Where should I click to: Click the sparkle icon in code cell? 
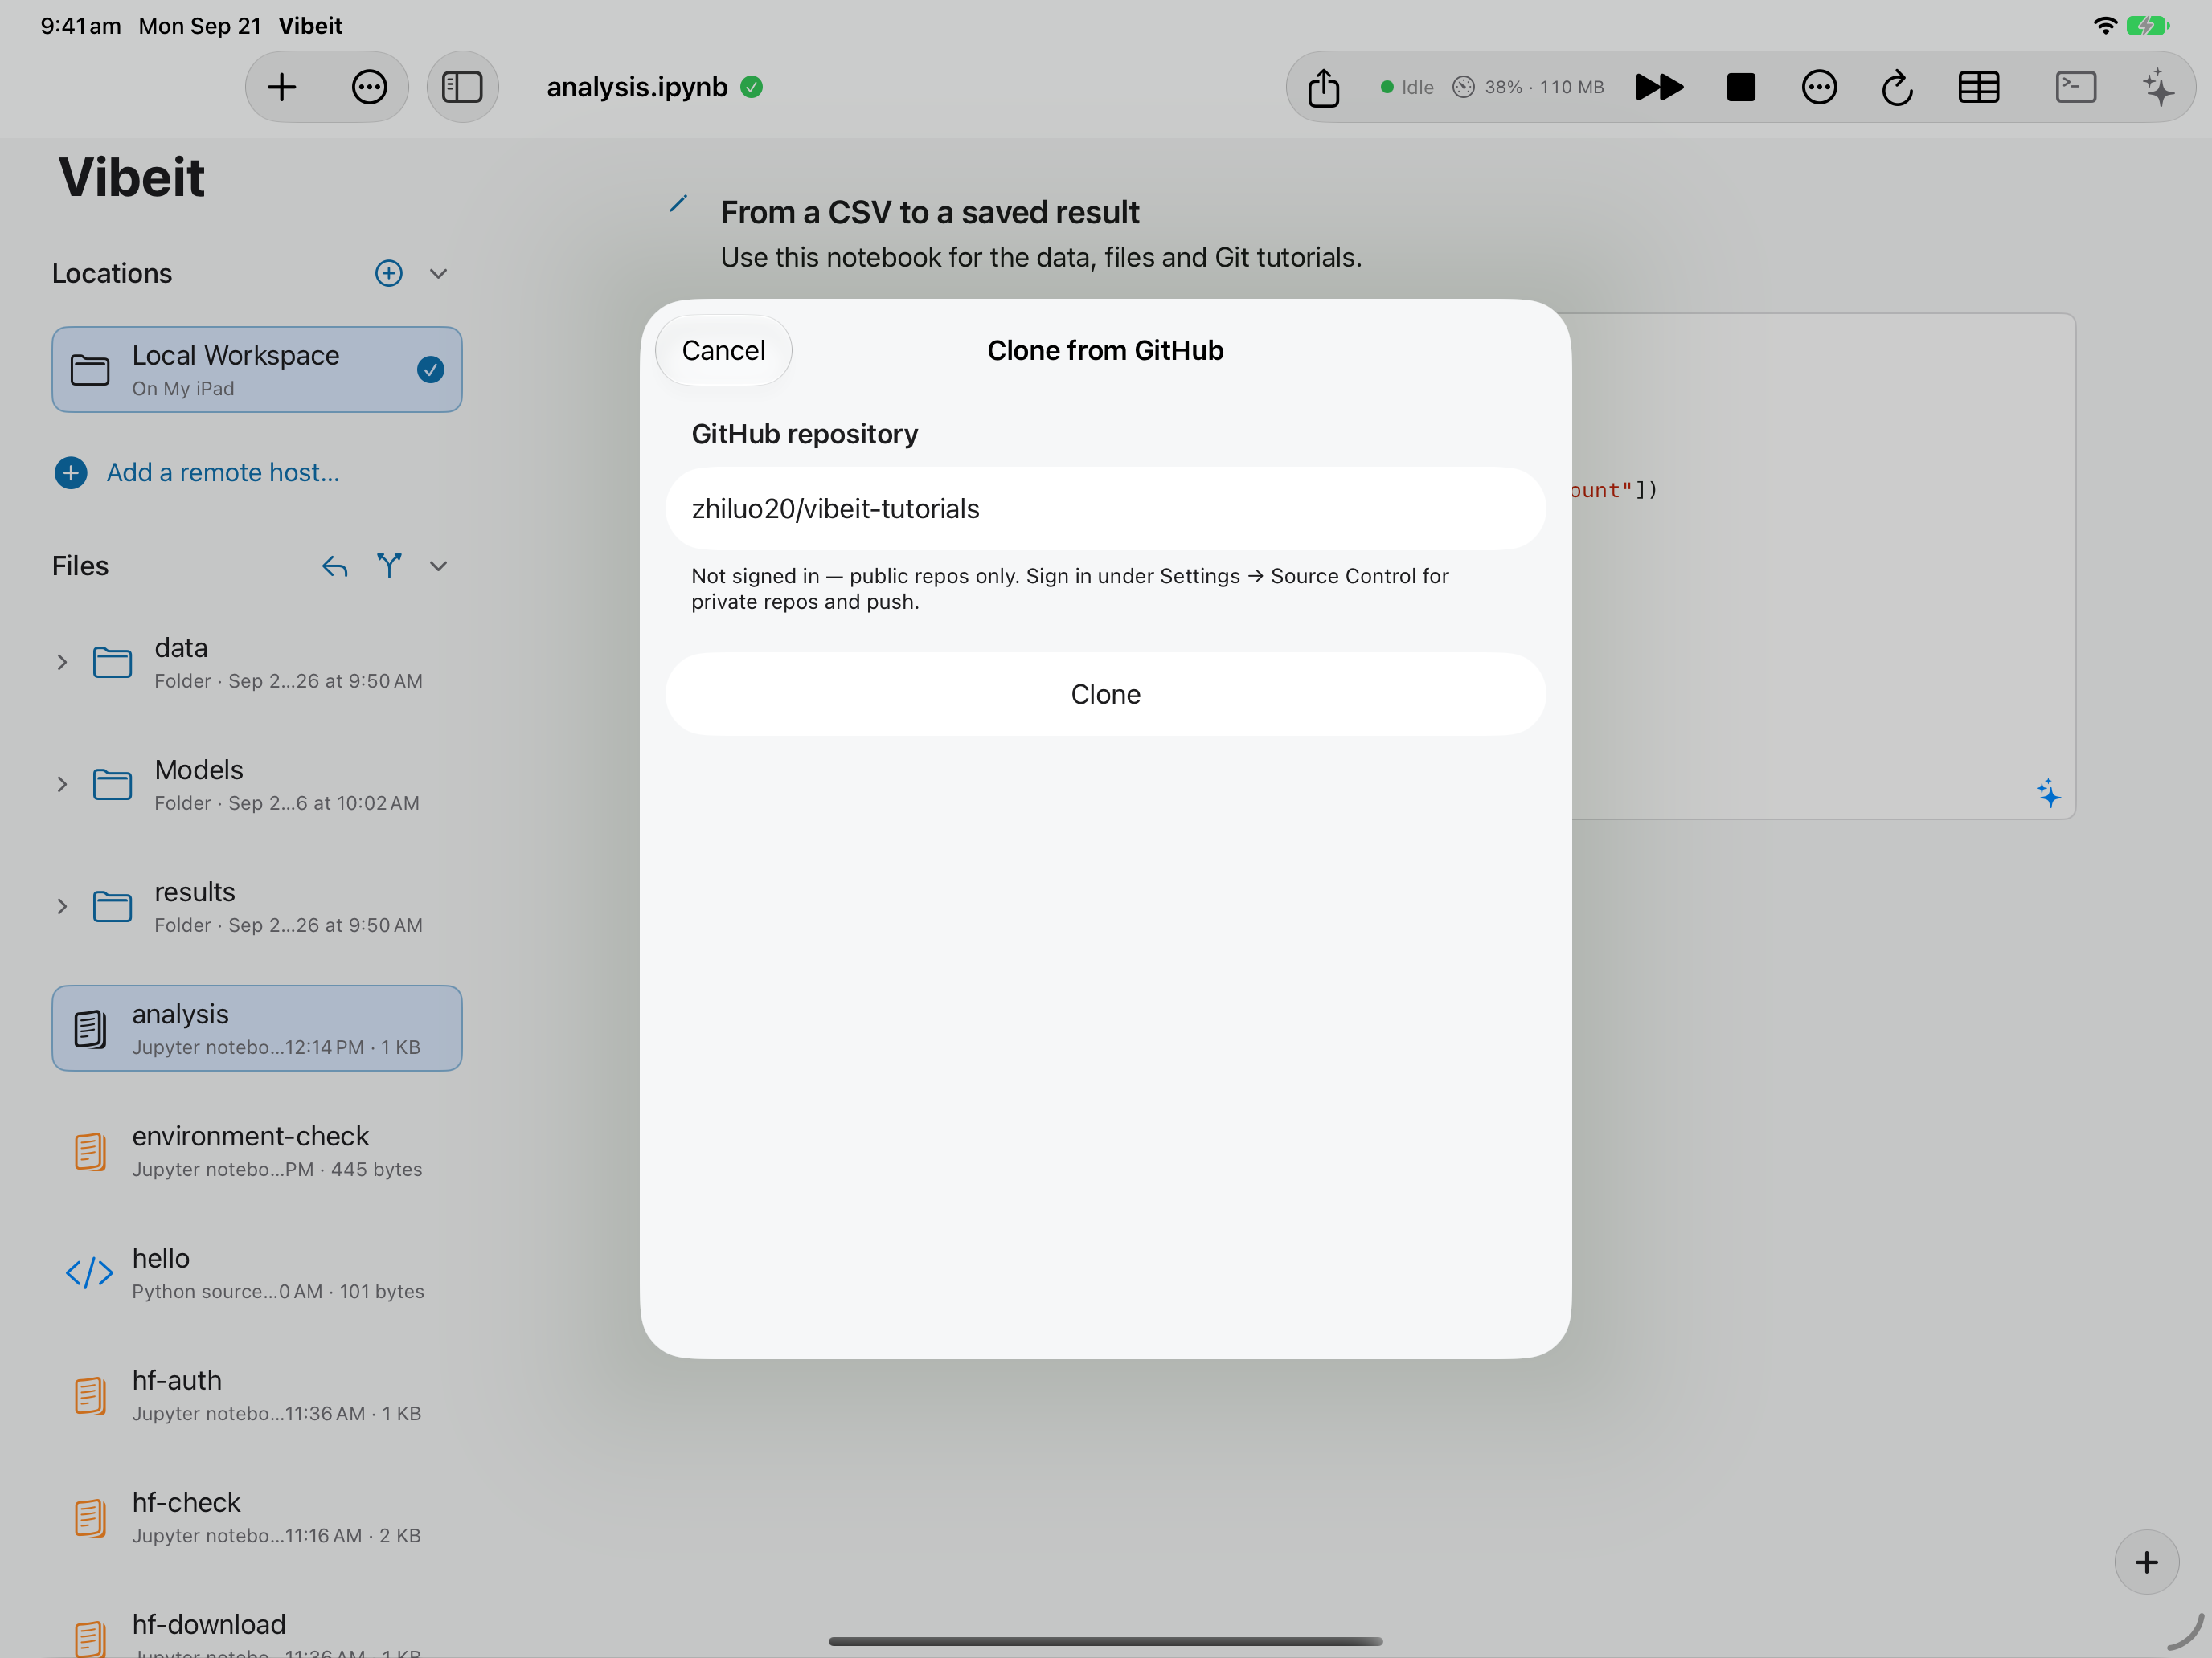[x=2048, y=794]
